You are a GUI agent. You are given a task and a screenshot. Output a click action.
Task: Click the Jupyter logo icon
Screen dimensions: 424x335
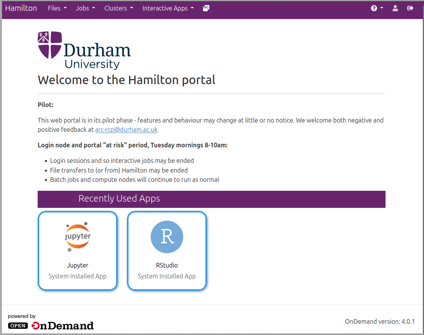[x=78, y=237]
